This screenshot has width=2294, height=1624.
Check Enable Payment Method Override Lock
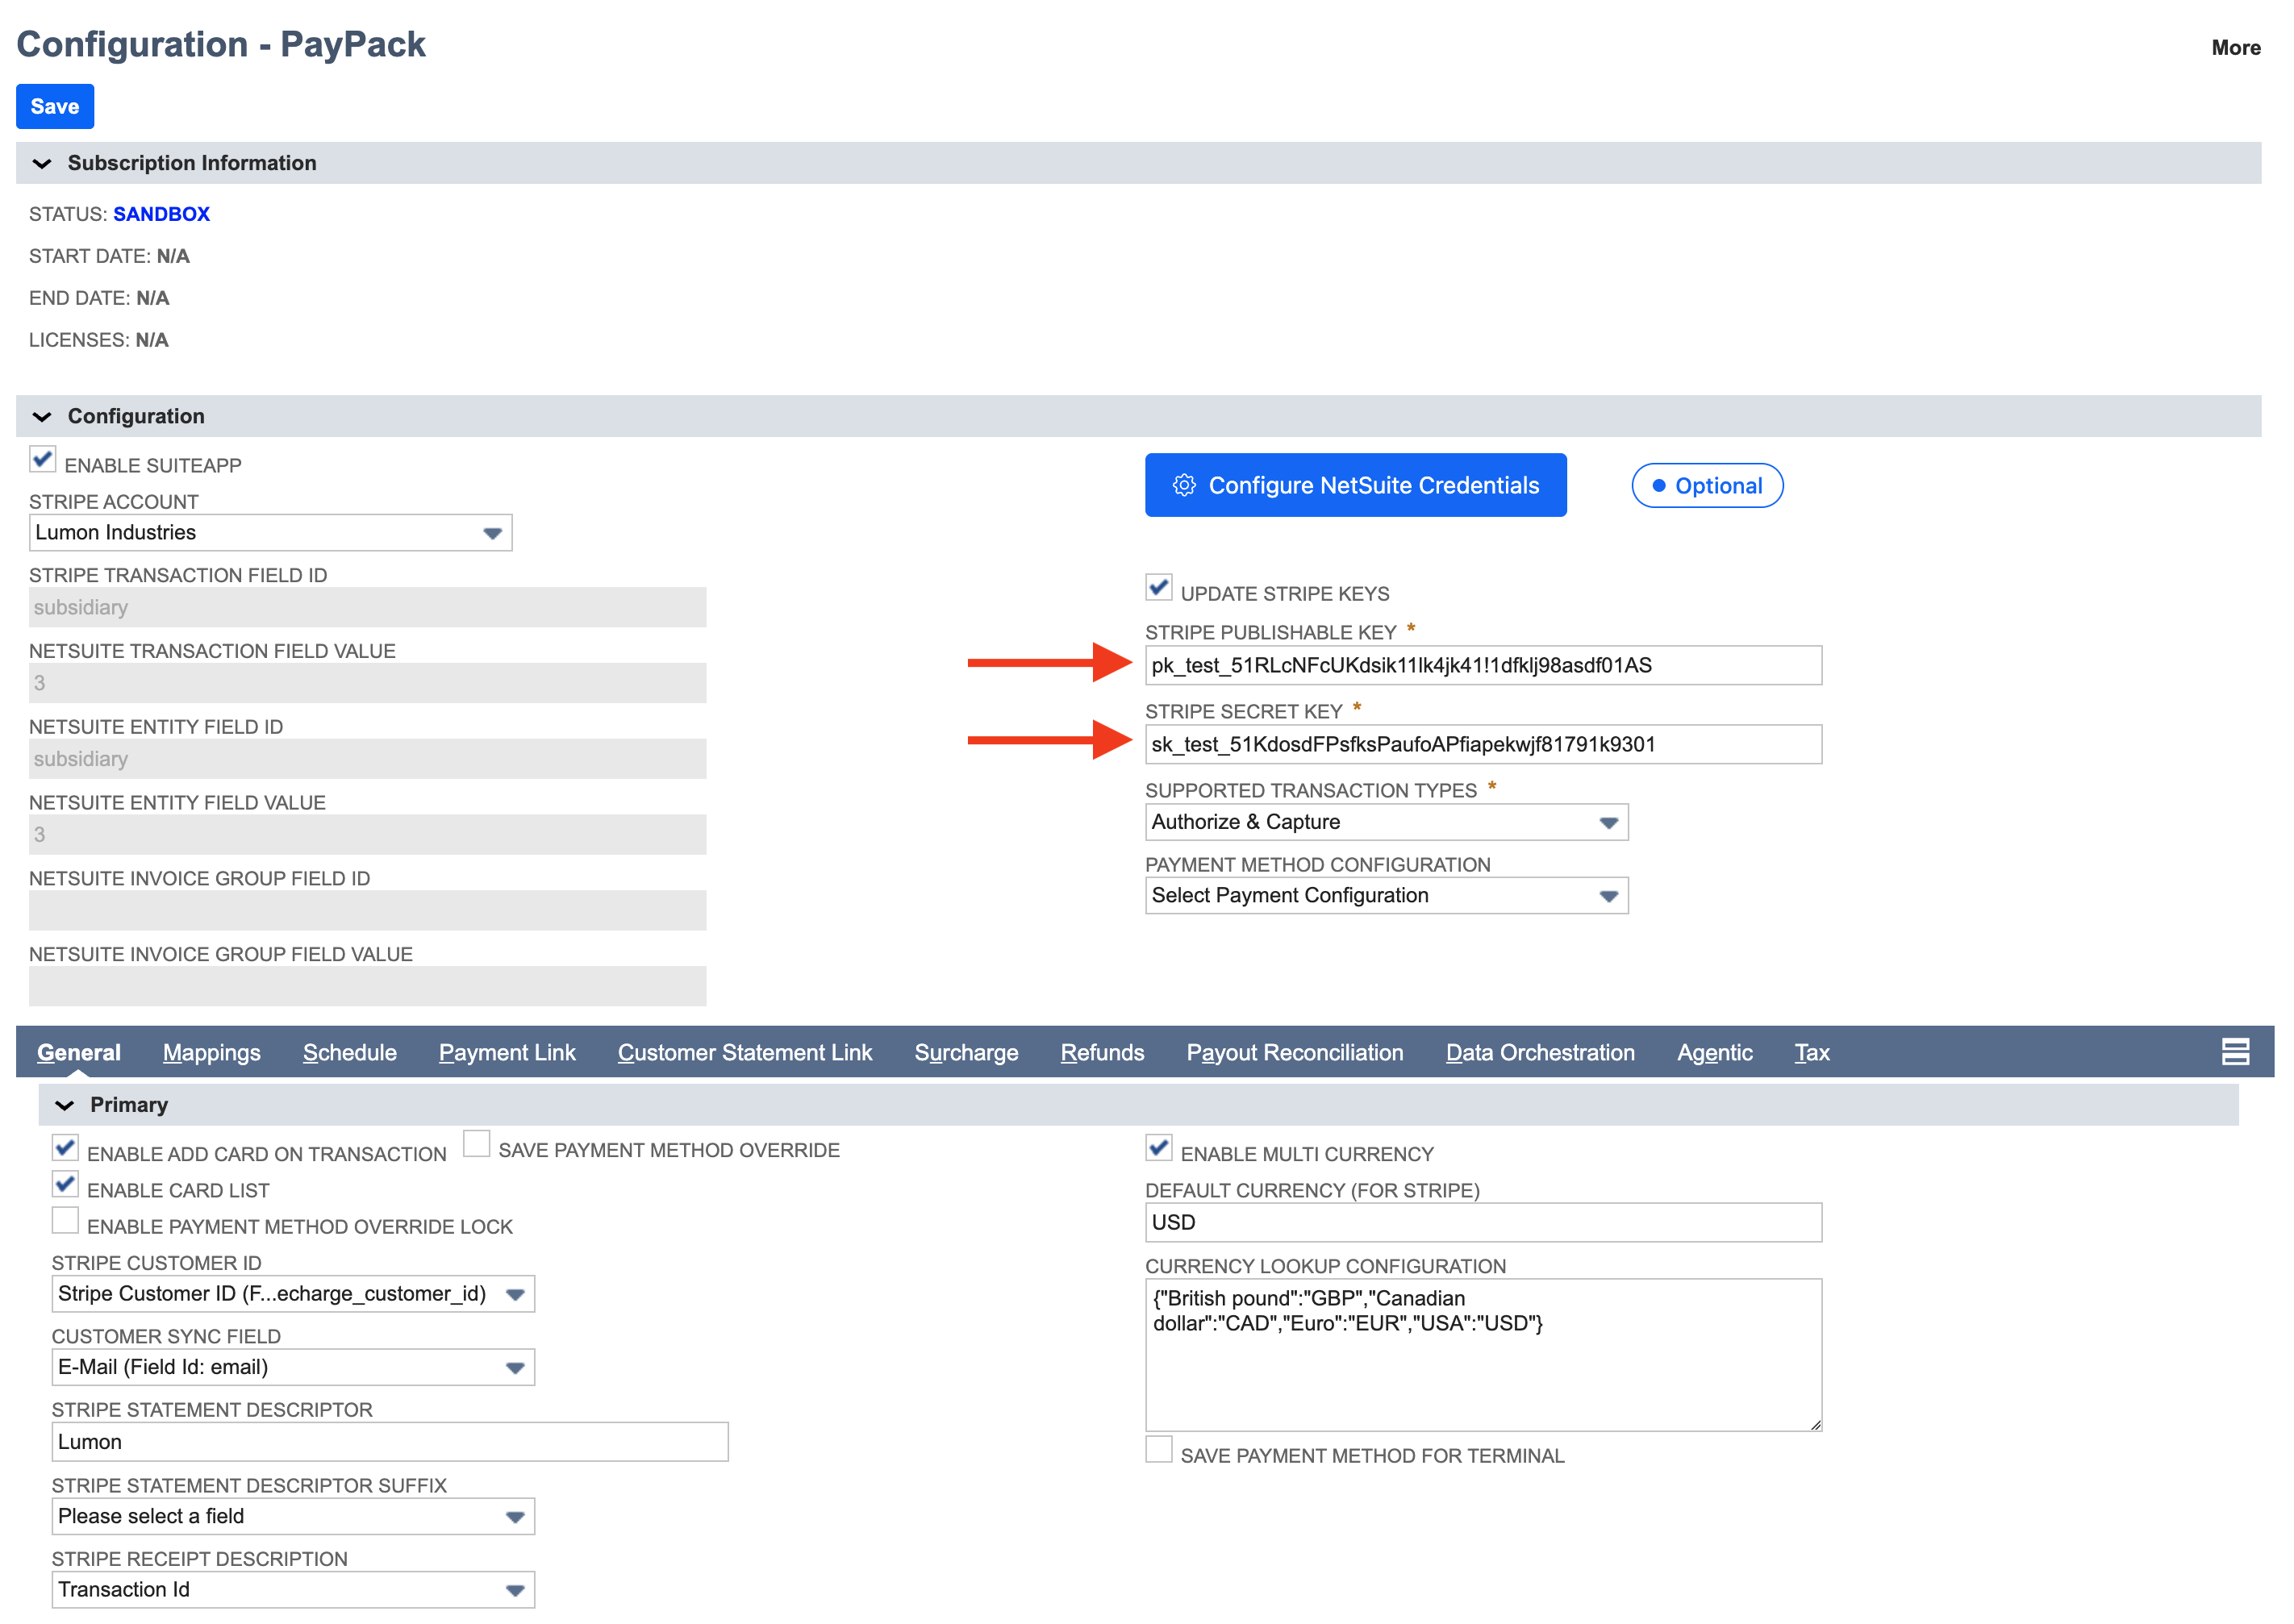(65, 1220)
